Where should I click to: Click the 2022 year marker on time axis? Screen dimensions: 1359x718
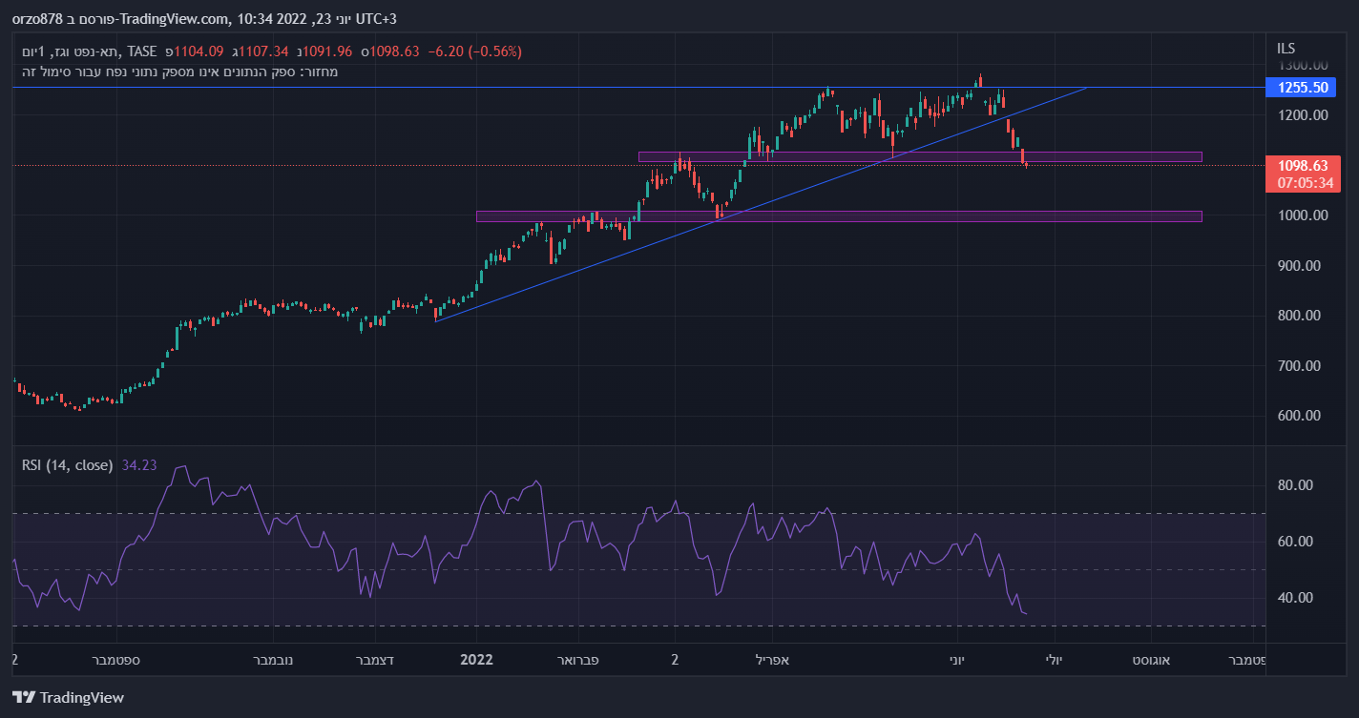[x=475, y=659]
